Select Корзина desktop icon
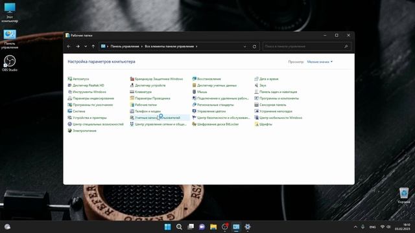This screenshot has width=415, height=233. coord(403,195)
